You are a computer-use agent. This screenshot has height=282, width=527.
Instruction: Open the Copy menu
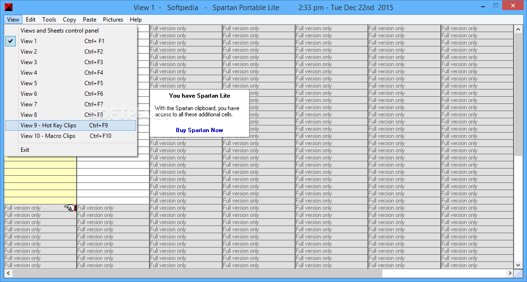69,20
